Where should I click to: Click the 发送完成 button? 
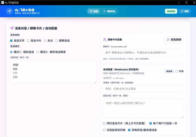click(x=171, y=11)
